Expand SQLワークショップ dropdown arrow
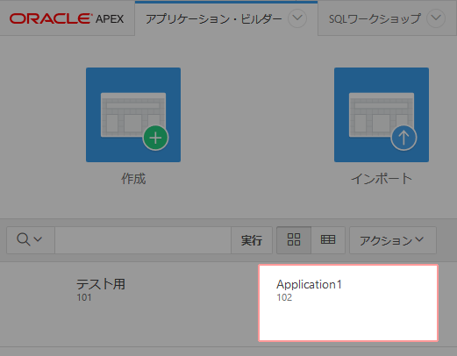457x356 pixels. [x=436, y=18]
